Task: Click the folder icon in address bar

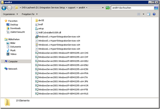Action: 17,8
